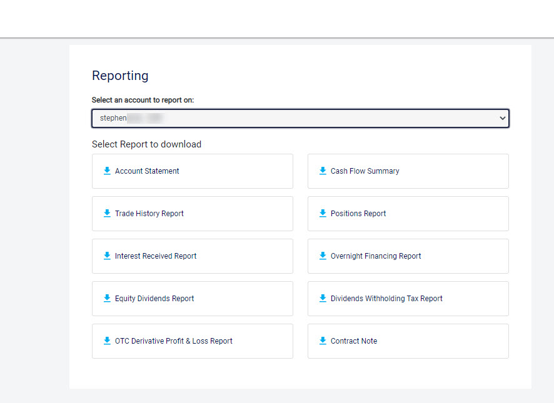Image resolution: width=554 pixels, height=403 pixels.
Task: Click the download icon next to Cash Flow Summary
Action: point(323,171)
